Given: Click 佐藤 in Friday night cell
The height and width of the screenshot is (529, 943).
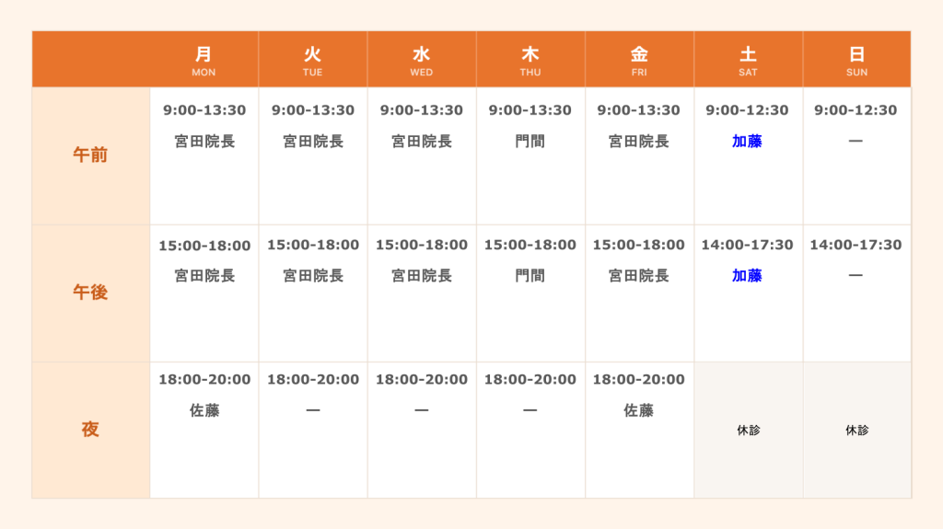Looking at the screenshot, I should point(639,410).
